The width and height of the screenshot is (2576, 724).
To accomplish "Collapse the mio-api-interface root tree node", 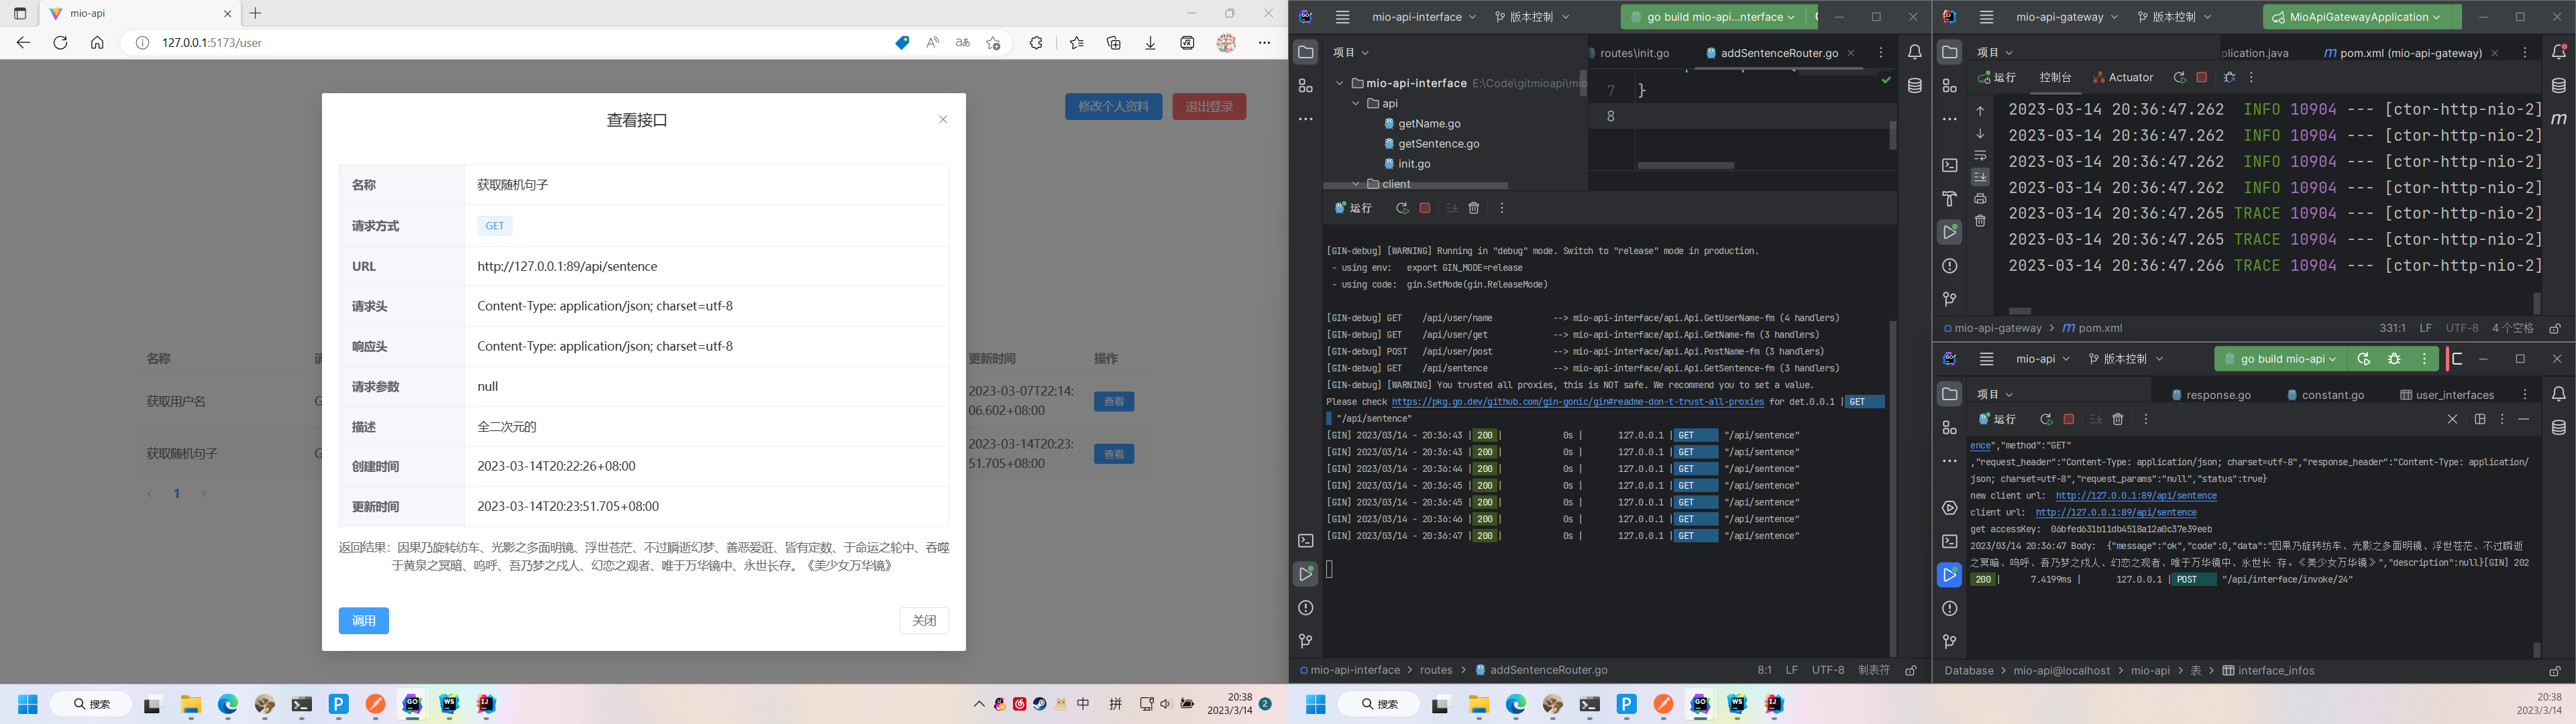I will click(x=1339, y=83).
